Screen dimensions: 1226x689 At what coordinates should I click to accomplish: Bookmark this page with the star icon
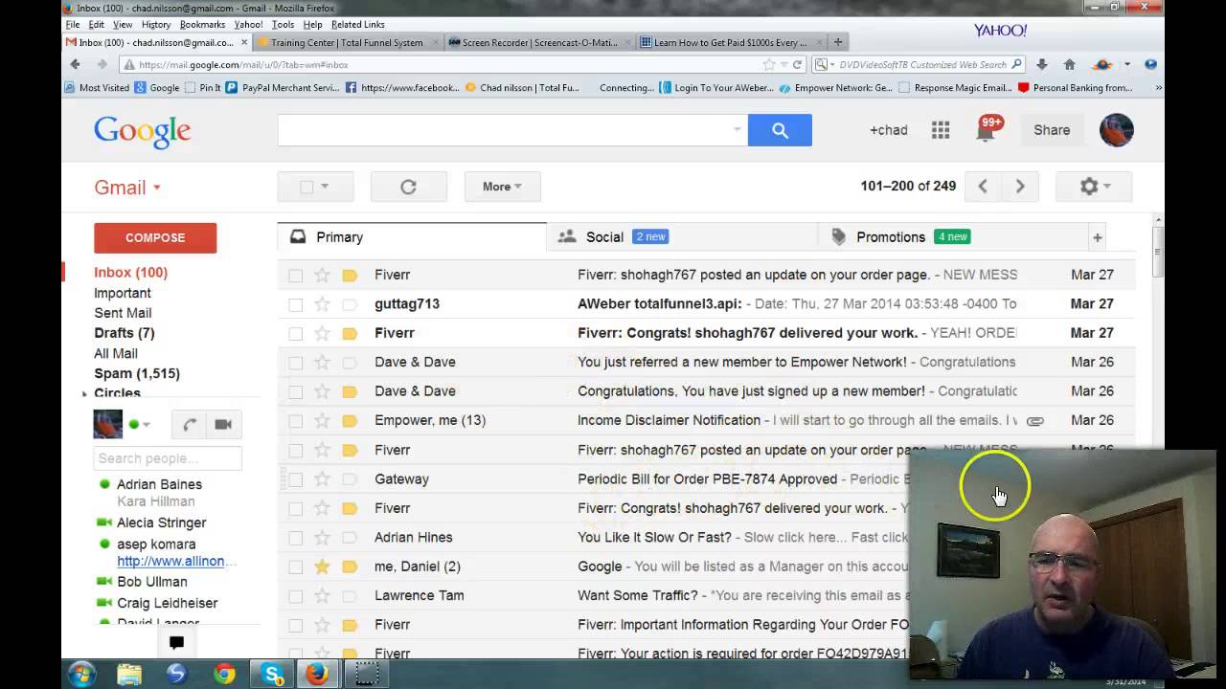(x=768, y=64)
